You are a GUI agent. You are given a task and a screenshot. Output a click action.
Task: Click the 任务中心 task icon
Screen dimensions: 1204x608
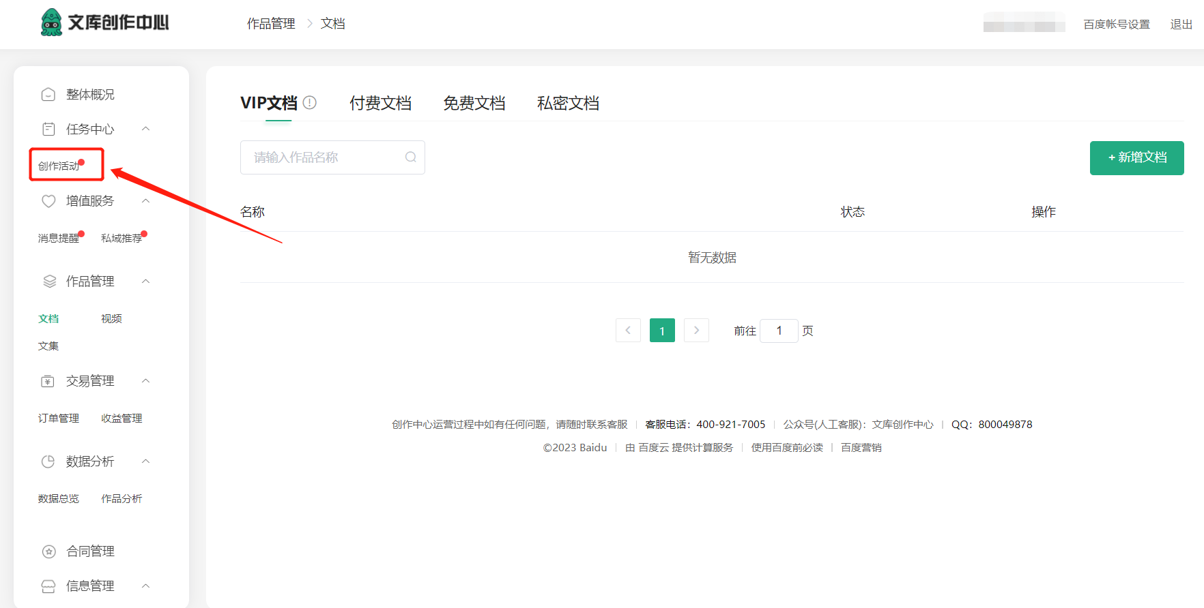(x=48, y=129)
